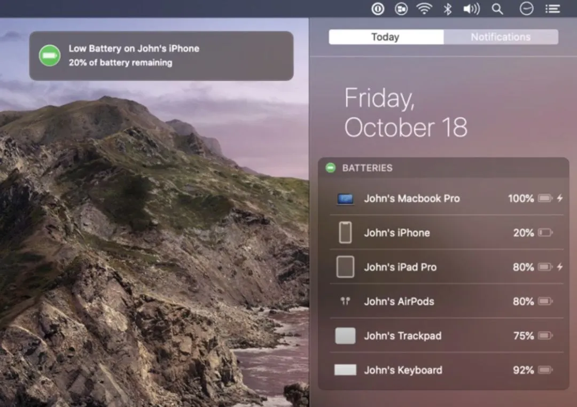Click the AirPods icon

pyautogui.click(x=345, y=301)
